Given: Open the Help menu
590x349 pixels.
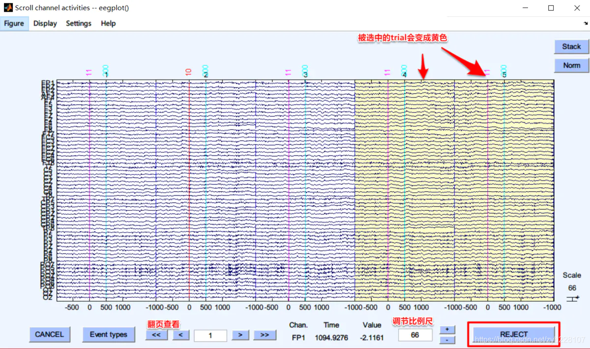Looking at the screenshot, I should click(x=108, y=23).
